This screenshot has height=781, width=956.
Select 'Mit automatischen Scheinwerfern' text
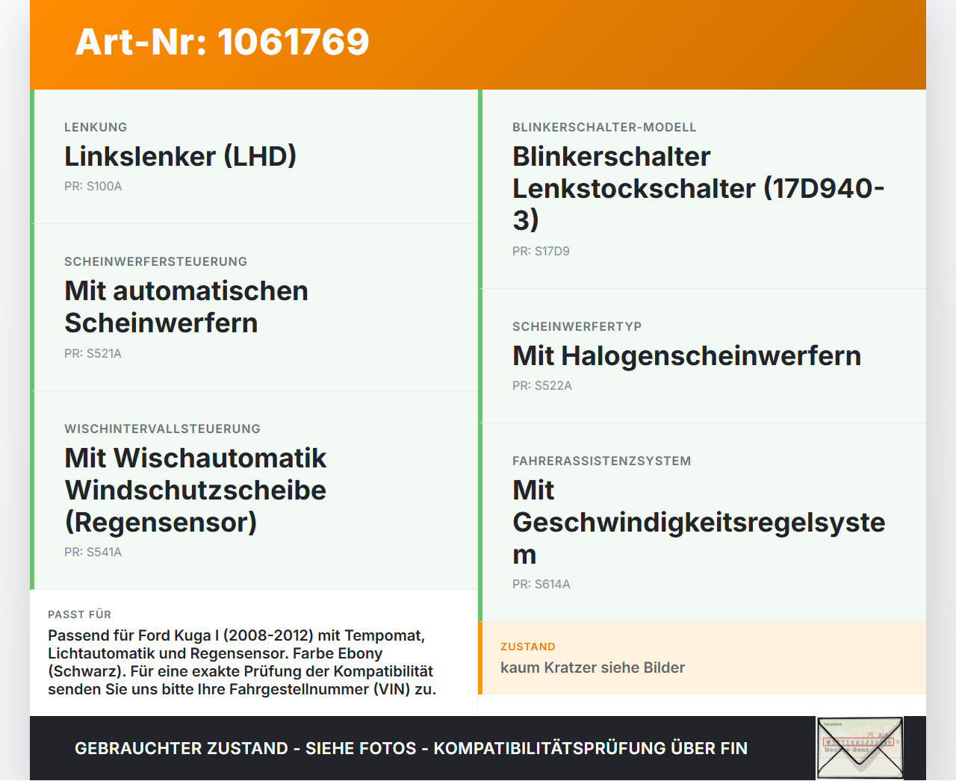(x=187, y=307)
